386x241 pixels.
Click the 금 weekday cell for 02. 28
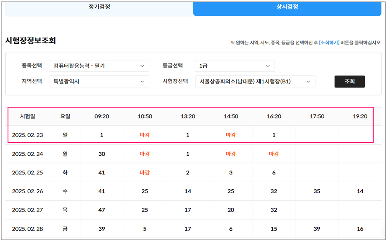(x=65, y=229)
